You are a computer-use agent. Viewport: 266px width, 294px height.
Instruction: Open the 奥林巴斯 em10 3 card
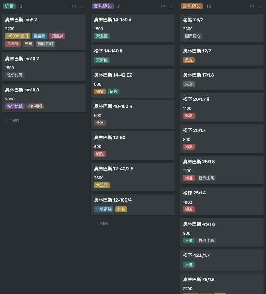coord(44,98)
